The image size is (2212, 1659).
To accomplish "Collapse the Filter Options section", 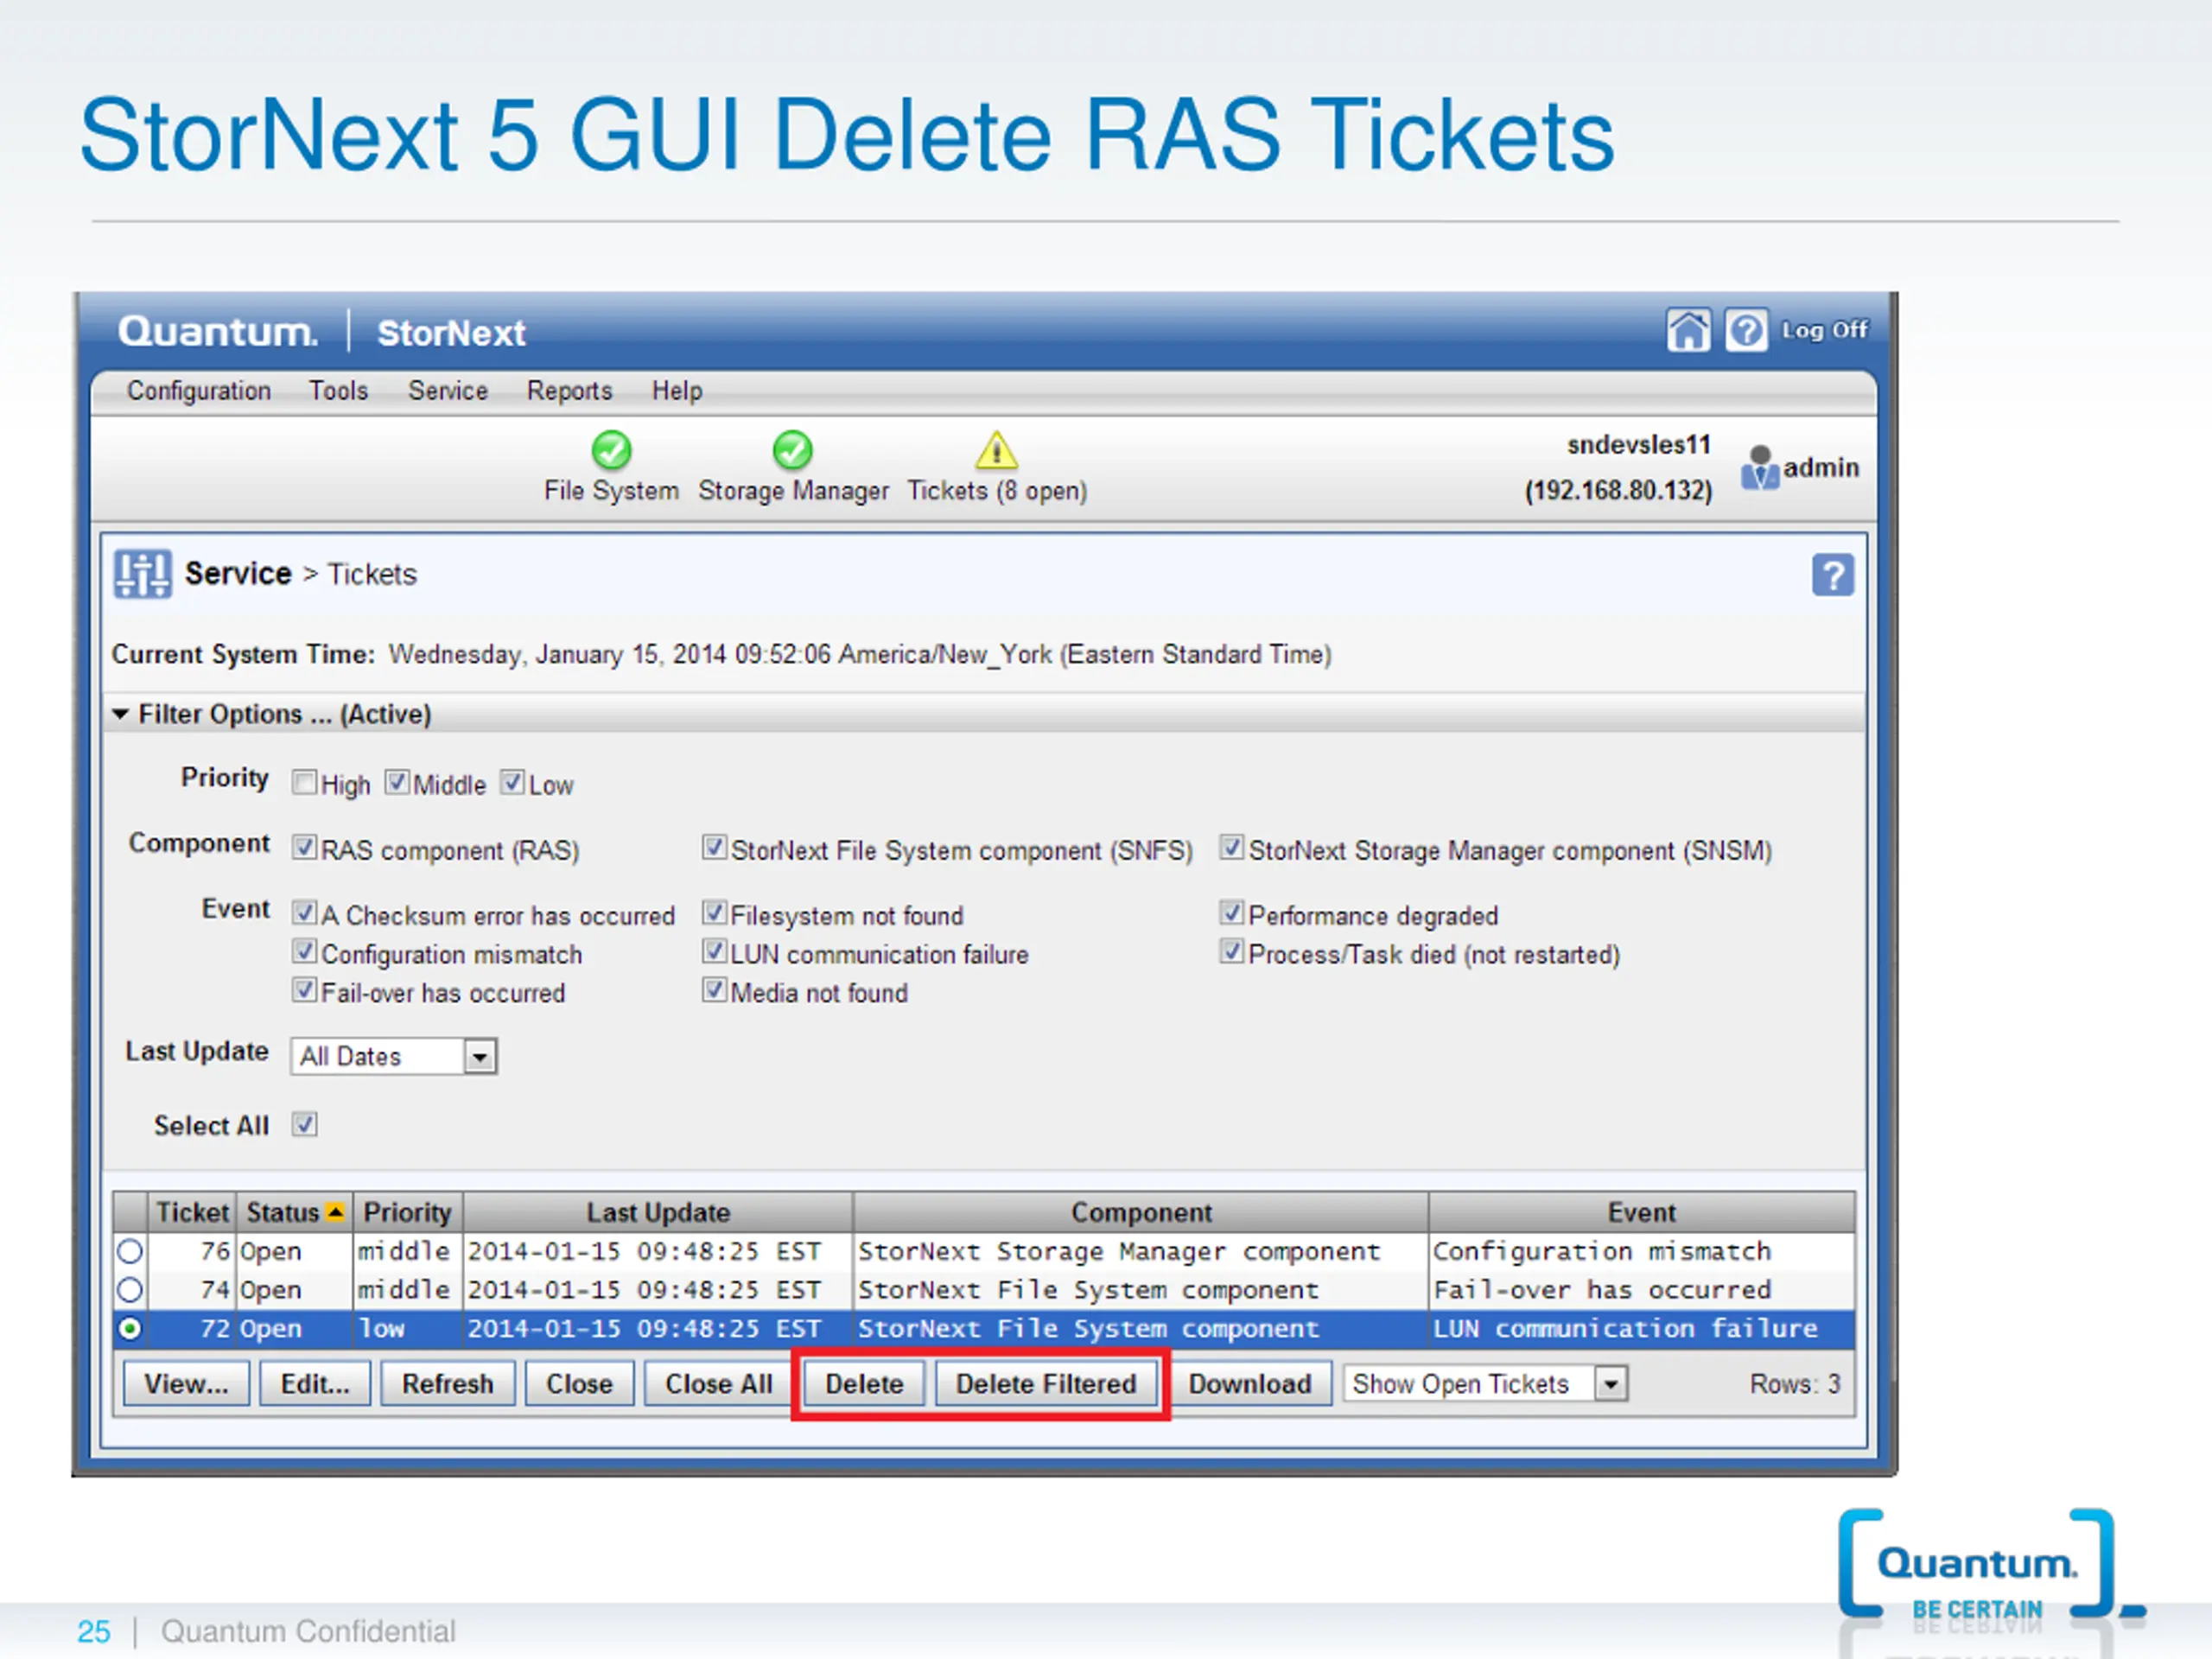I will coord(121,714).
